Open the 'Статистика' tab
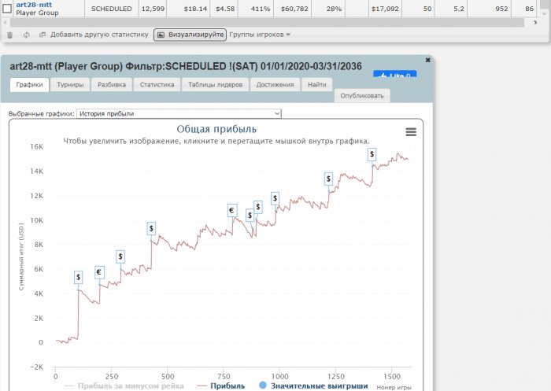551x391 pixels. coord(157,85)
